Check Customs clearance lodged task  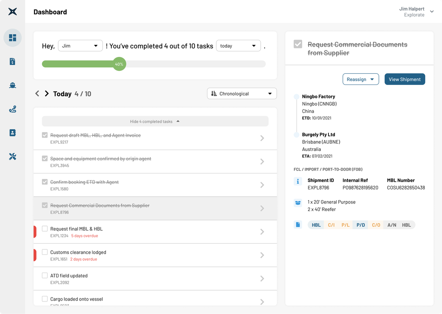coord(44,252)
